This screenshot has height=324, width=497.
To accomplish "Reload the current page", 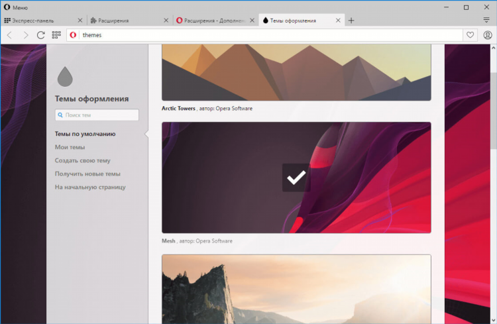I will [41, 35].
